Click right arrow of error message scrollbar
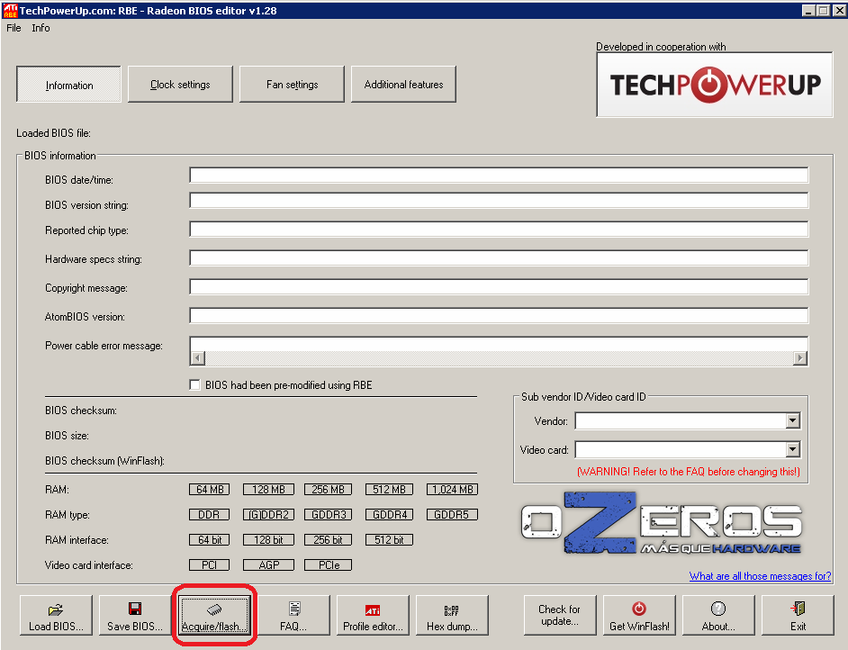The image size is (848, 650). [800, 358]
